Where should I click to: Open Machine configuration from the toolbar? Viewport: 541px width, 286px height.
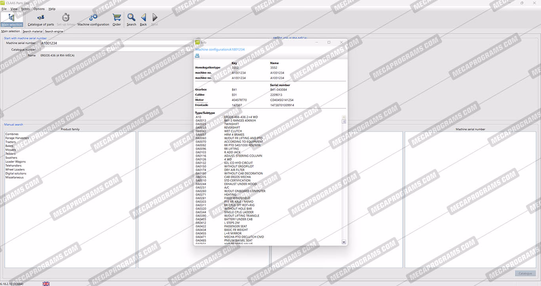pyautogui.click(x=93, y=19)
